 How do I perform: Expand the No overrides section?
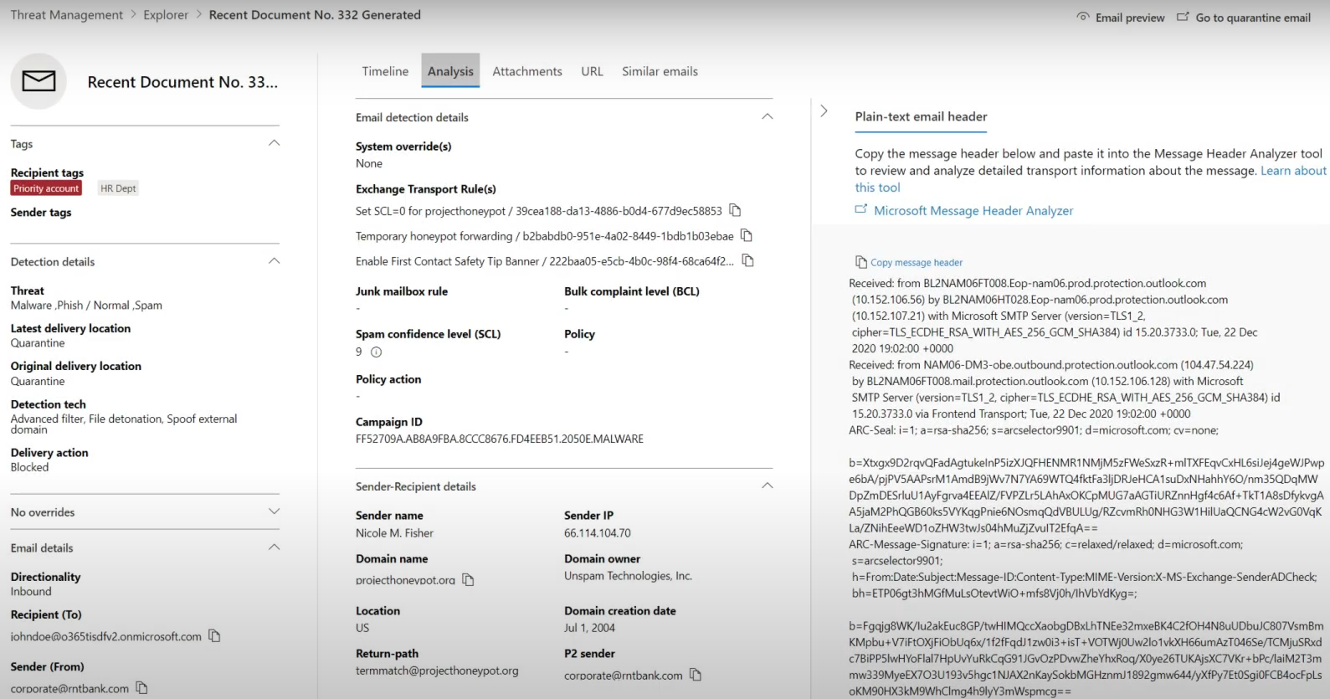click(x=274, y=511)
